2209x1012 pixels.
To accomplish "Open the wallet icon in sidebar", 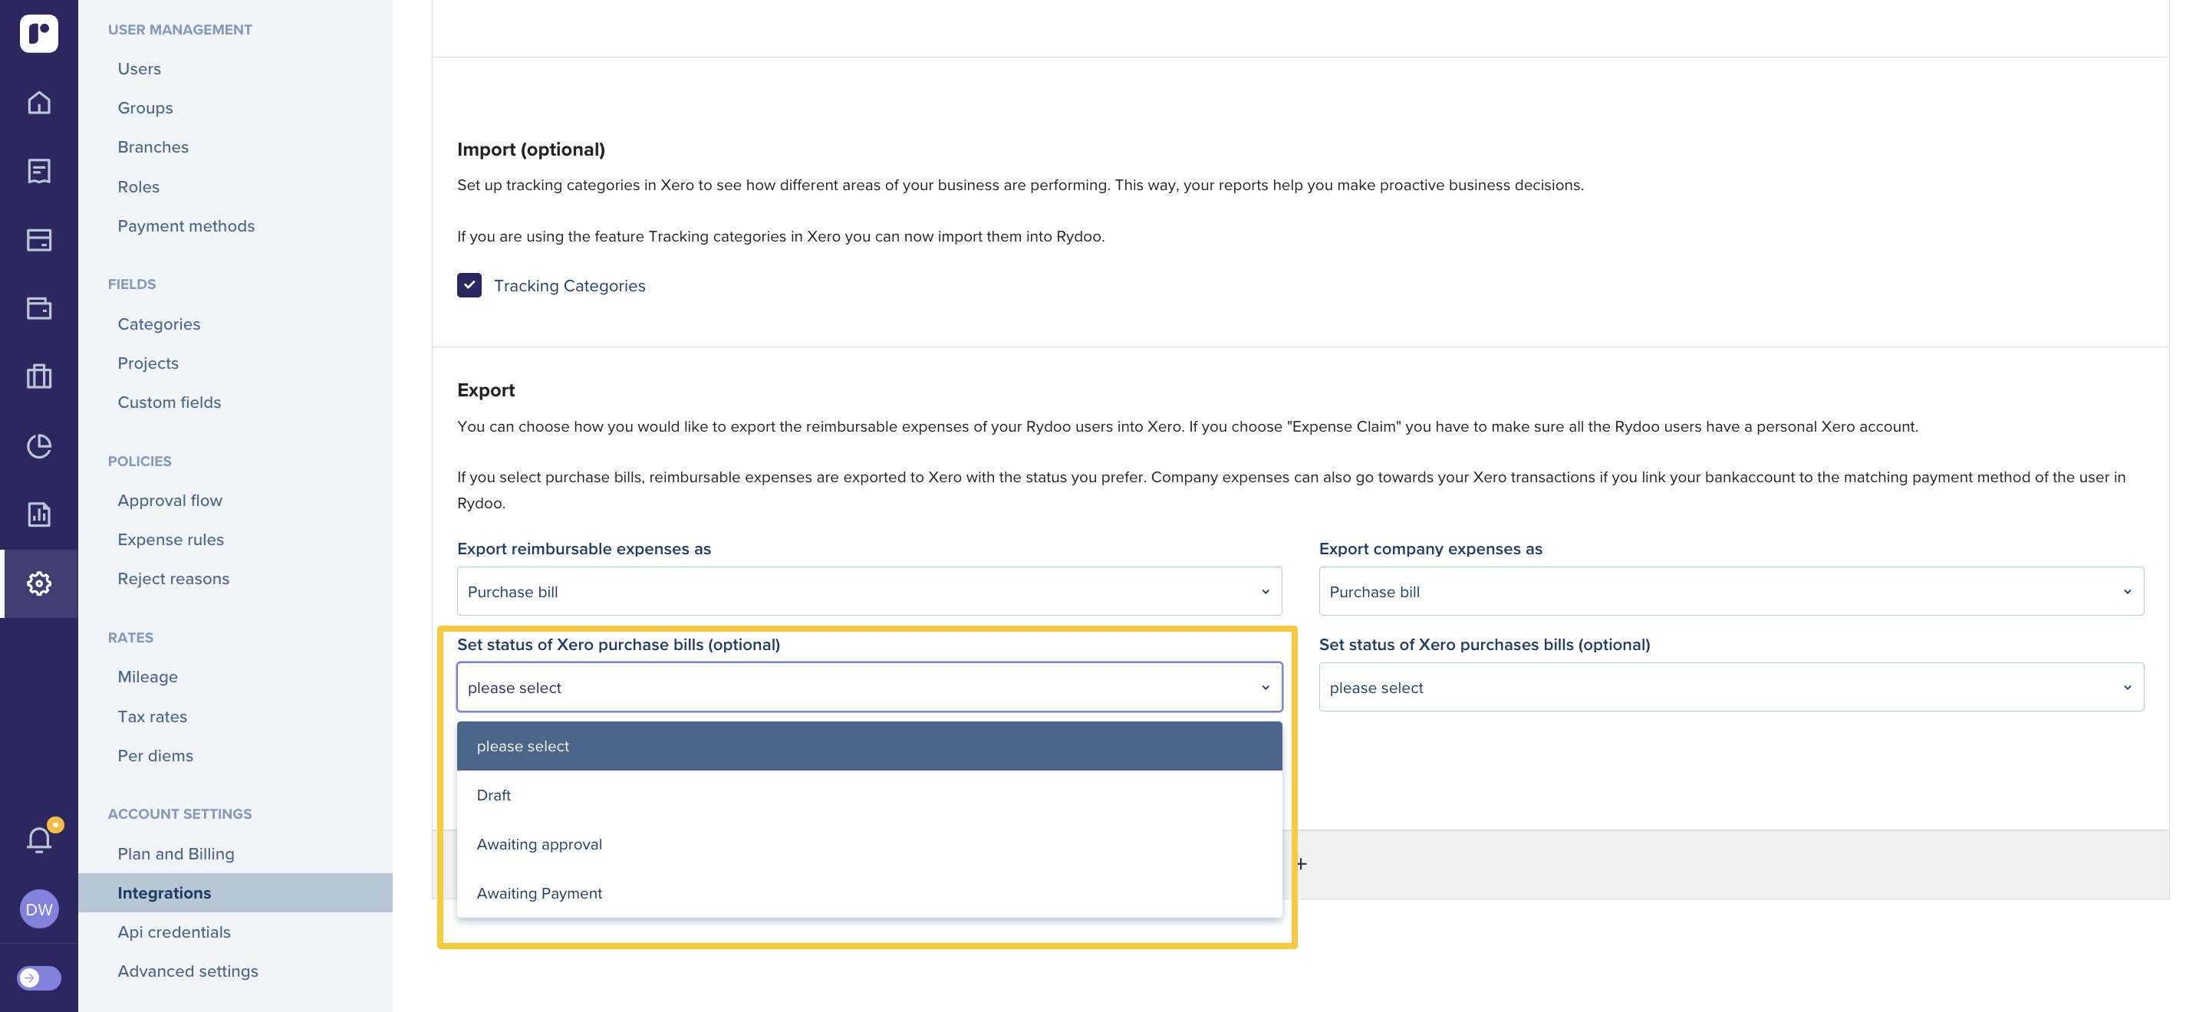I will pos(38,308).
